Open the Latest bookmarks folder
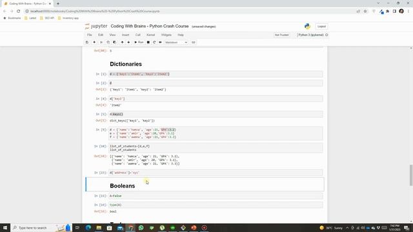The width and height of the screenshot is (413, 232). (30, 18)
